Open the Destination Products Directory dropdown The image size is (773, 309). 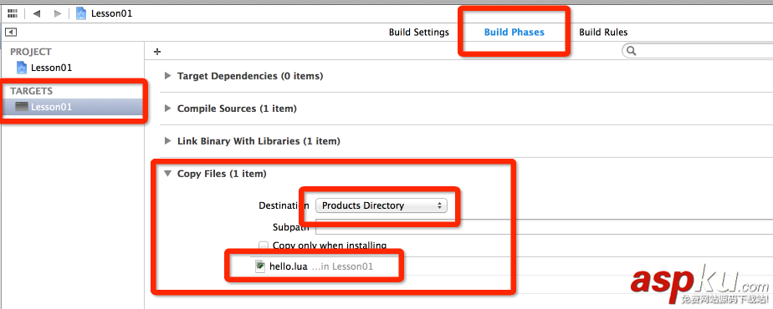[x=381, y=205]
